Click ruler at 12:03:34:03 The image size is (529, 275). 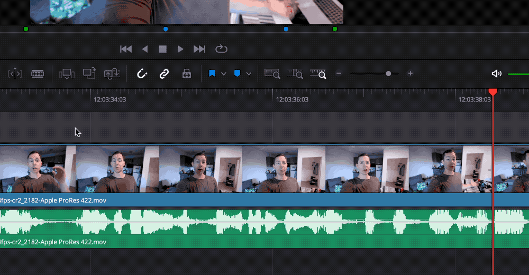click(x=110, y=99)
